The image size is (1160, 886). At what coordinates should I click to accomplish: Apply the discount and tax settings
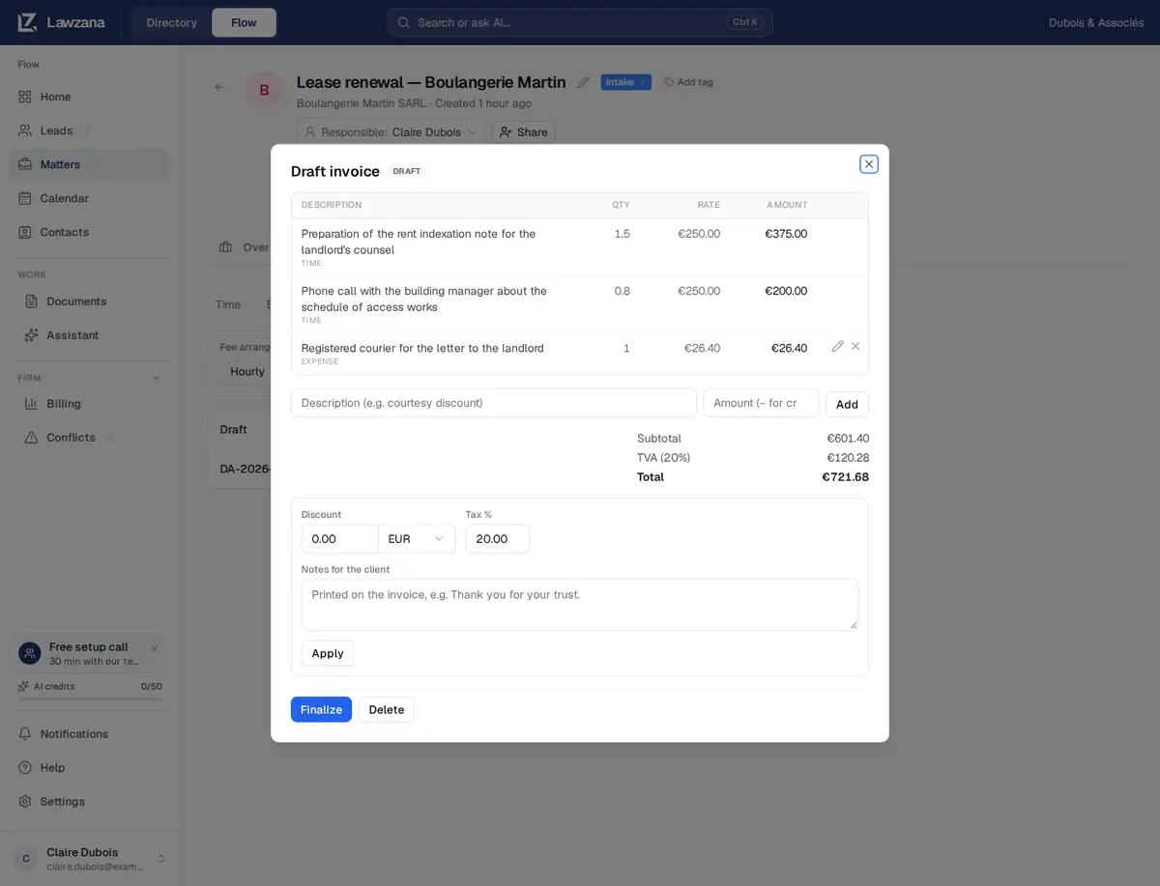tap(328, 653)
